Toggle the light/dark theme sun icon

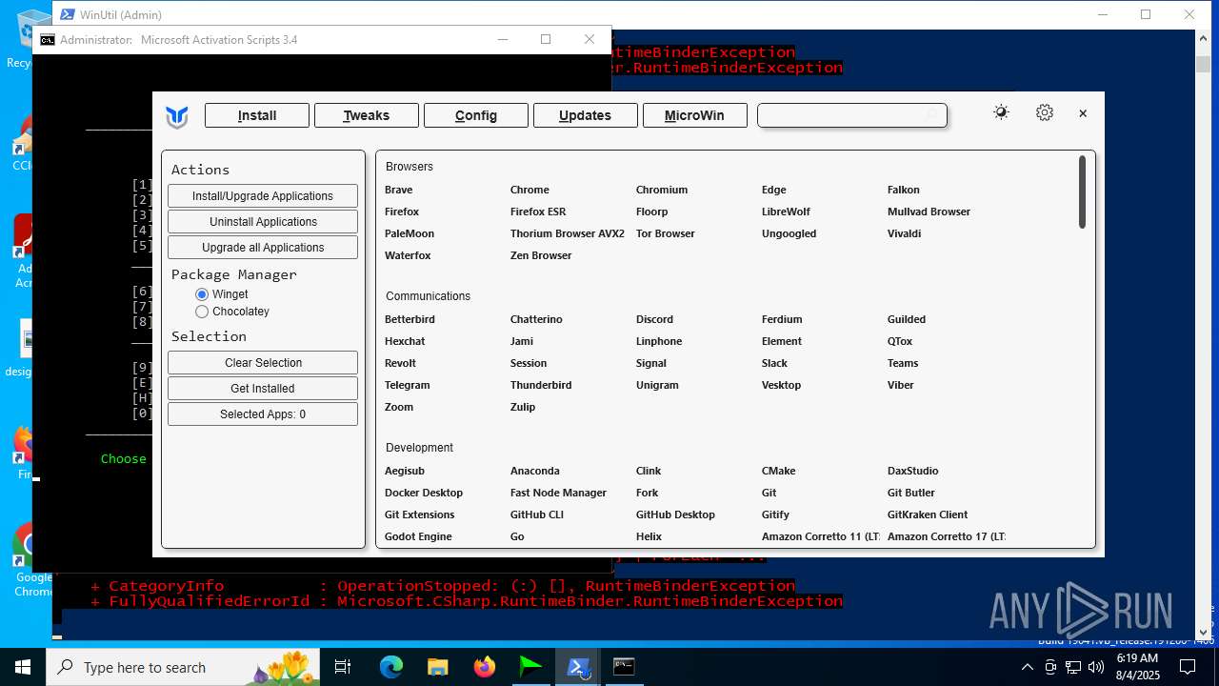pyautogui.click(x=1001, y=112)
